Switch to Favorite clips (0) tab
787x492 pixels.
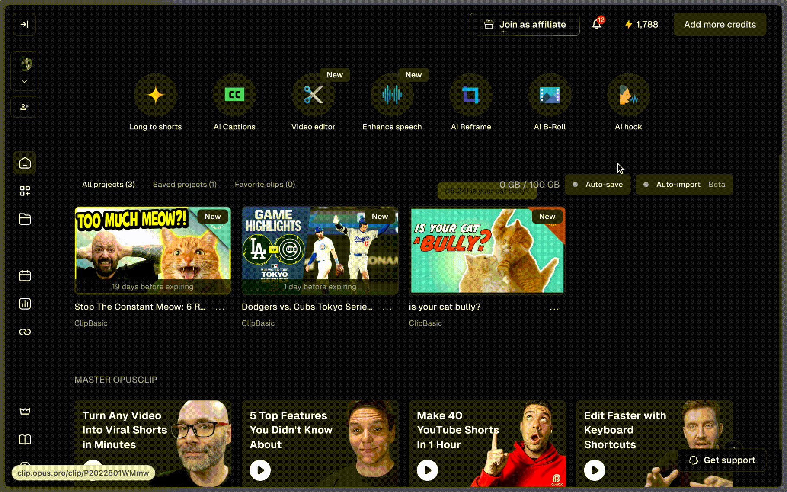tap(265, 184)
